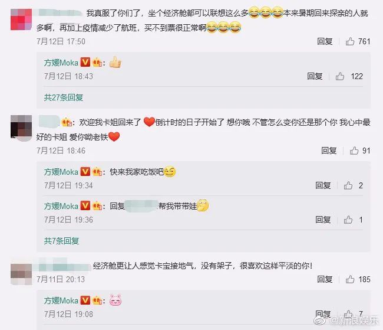Like the comment with 91 likes
The width and height of the screenshot is (383, 330).
click(x=354, y=151)
